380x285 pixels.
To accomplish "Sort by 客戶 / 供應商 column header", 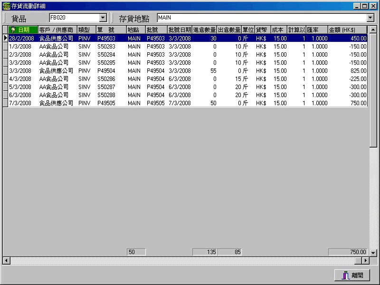I will click(57, 30).
